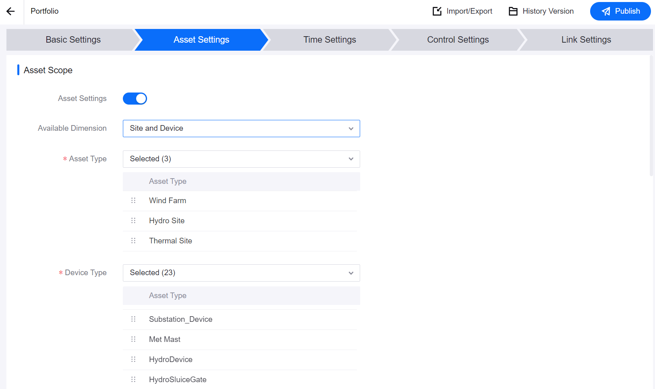Expand the Device Type Selected (23) dropdown
The height and width of the screenshot is (389, 655).
coord(241,273)
